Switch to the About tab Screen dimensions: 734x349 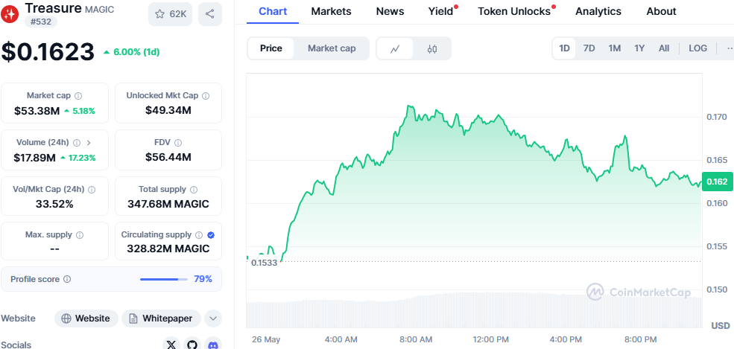pyautogui.click(x=661, y=11)
